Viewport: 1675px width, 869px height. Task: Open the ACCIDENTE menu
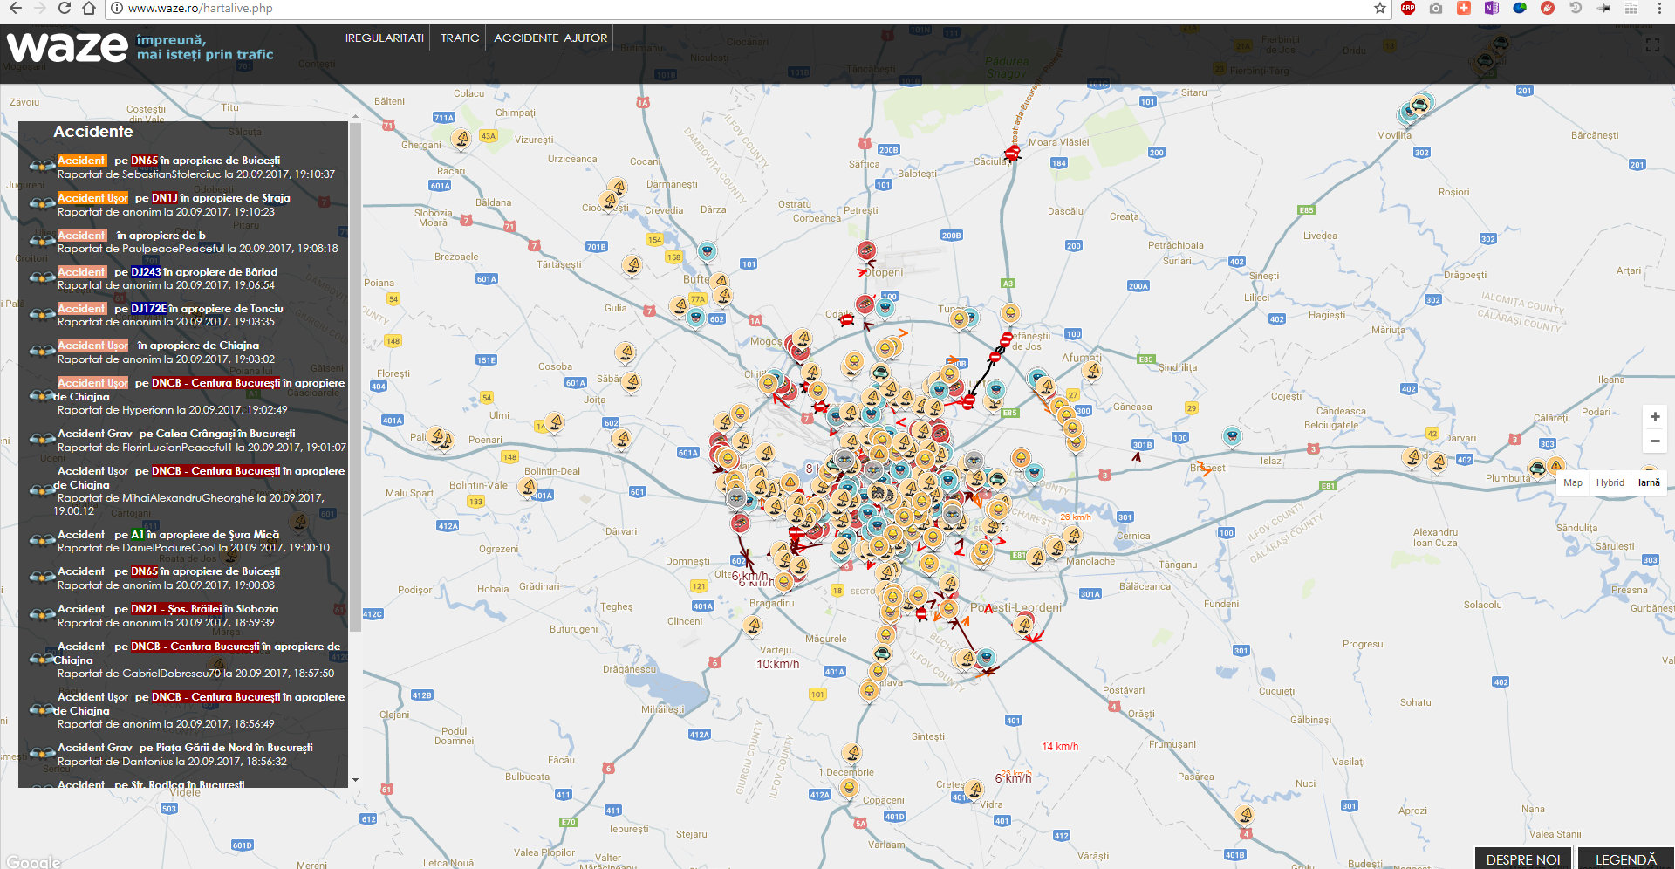526,38
